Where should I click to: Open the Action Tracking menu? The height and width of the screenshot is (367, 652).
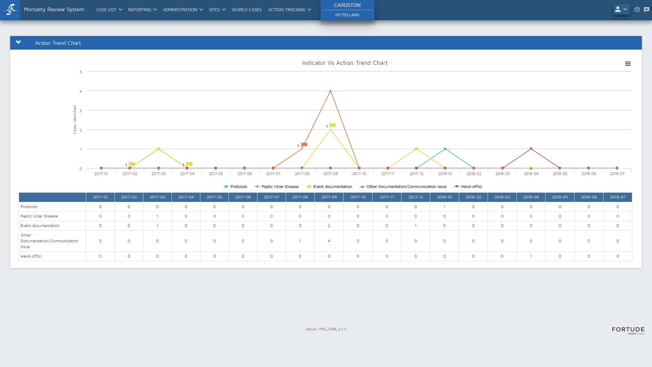click(289, 10)
